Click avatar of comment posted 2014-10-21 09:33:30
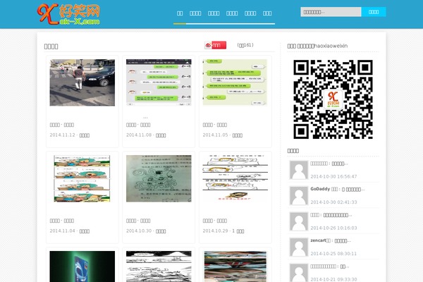The height and width of the screenshot is (282, 423). tap(299, 273)
